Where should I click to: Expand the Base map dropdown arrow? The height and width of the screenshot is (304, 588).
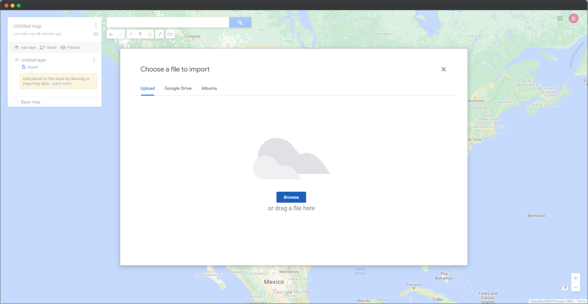coord(16,102)
